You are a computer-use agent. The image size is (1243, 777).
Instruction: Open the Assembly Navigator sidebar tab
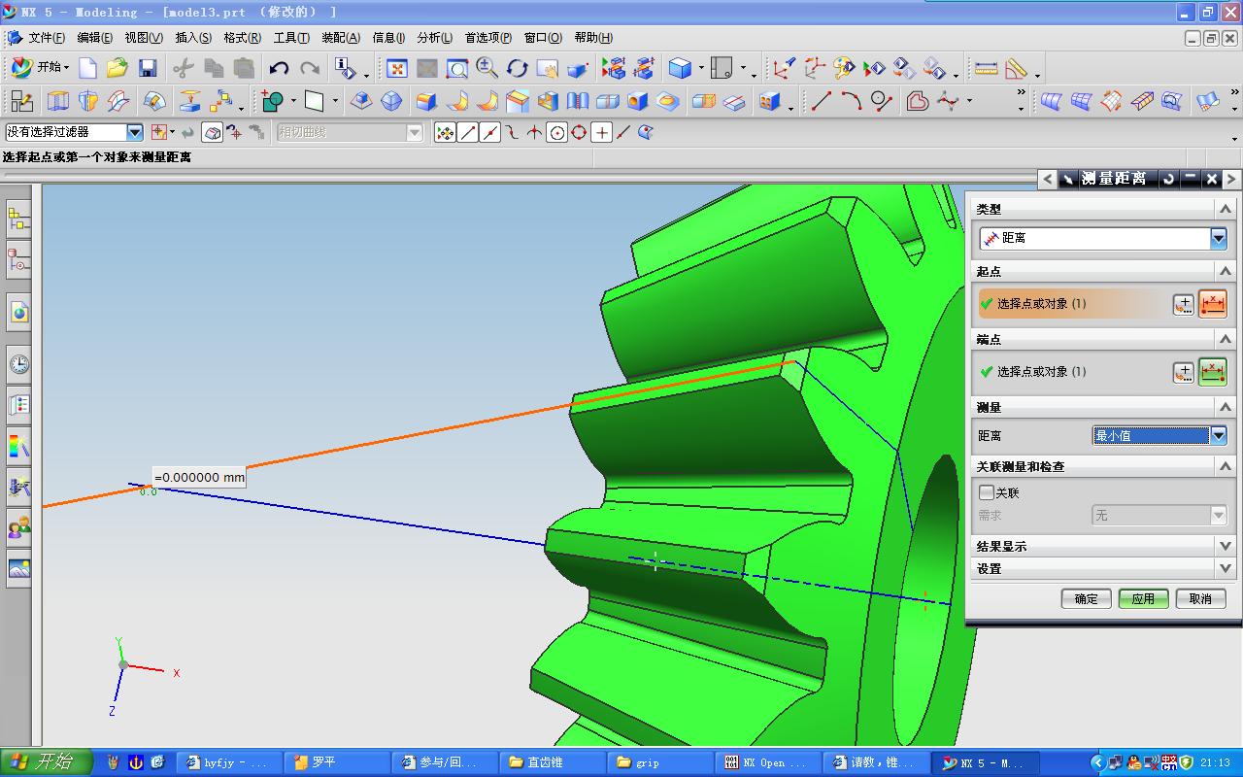[x=18, y=220]
